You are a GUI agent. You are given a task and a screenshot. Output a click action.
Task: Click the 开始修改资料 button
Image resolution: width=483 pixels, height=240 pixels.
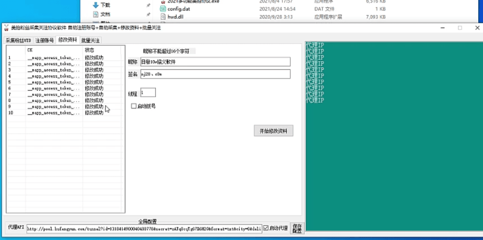point(274,131)
